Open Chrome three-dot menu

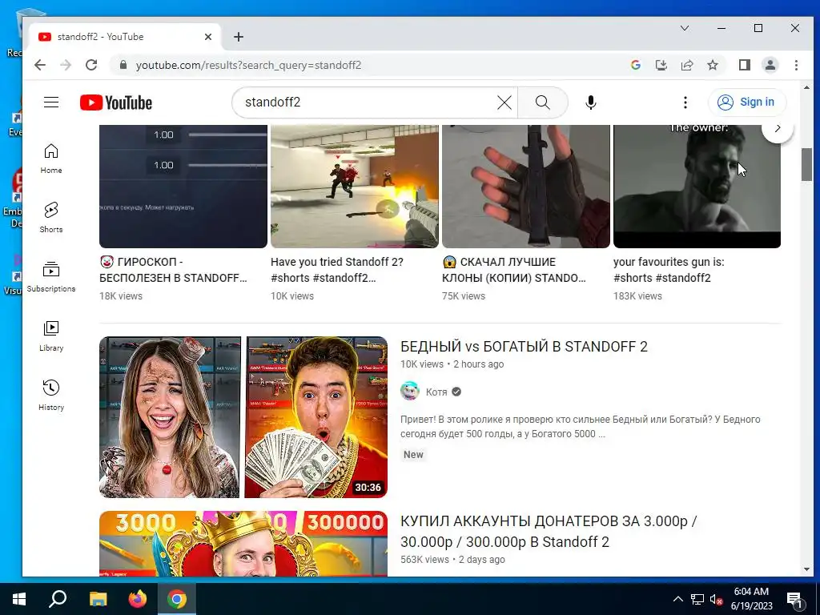pyautogui.click(x=796, y=65)
